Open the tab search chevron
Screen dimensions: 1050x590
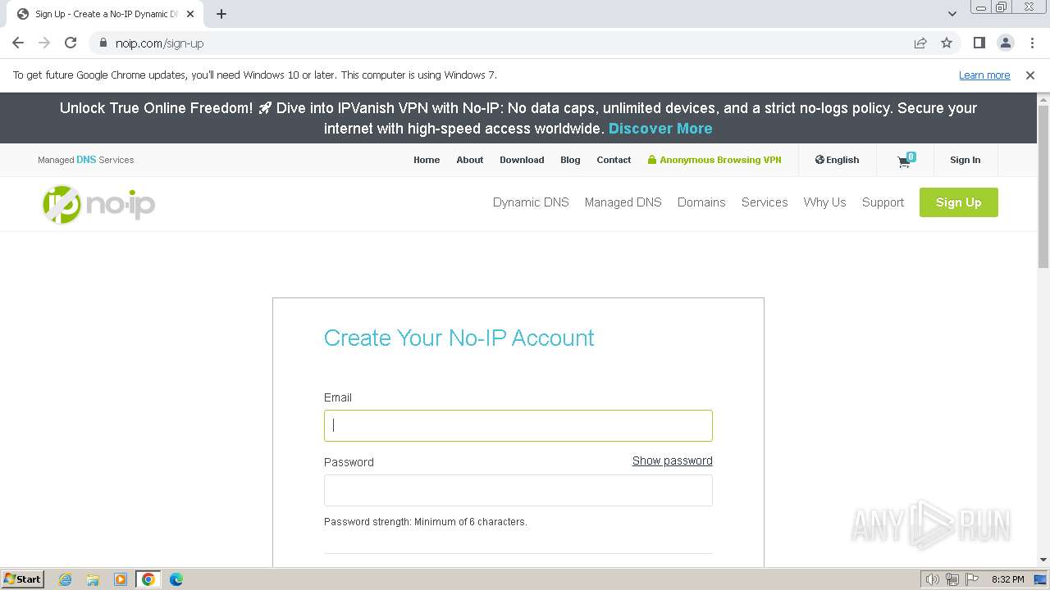click(952, 14)
